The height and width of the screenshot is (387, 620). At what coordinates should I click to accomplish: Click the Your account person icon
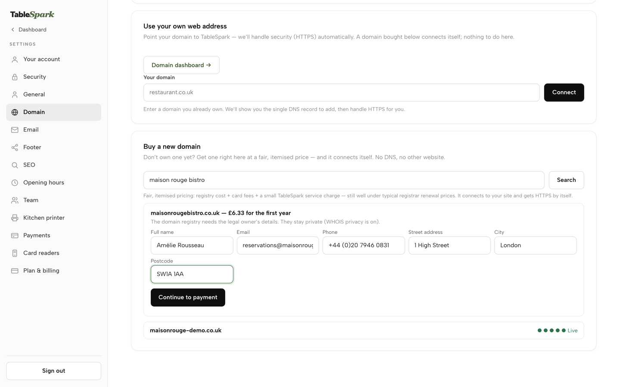(x=15, y=59)
